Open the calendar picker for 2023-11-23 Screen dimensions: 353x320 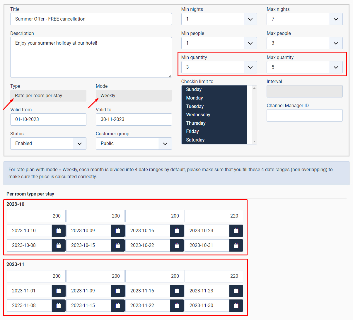pos(236,291)
